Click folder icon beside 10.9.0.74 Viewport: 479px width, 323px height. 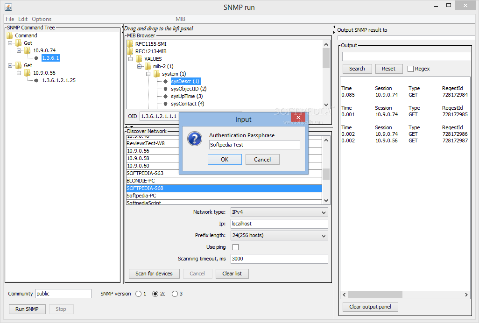tap(28, 50)
